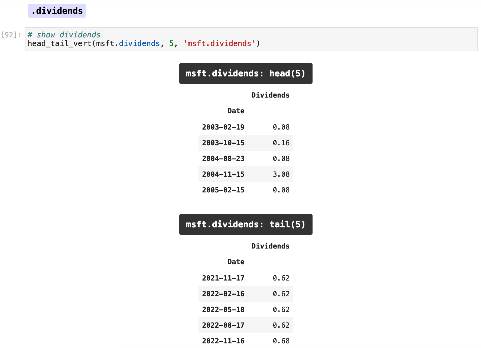
Task: Click the 0.08 value for 2003-02-19
Action: click(281, 127)
